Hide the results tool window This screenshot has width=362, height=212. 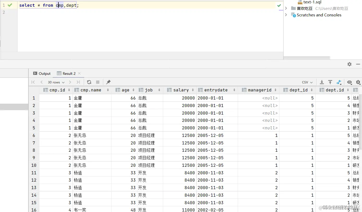pyautogui.click(x=358, y=64)
